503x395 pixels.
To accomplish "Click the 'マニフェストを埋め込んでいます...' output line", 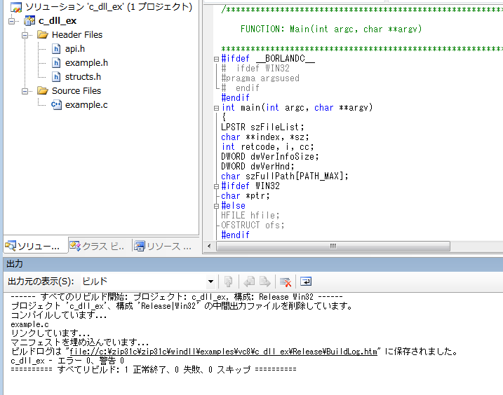I will 79,342.
